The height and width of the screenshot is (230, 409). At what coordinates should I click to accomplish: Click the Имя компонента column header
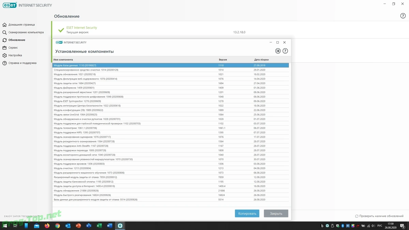point(63,60)
